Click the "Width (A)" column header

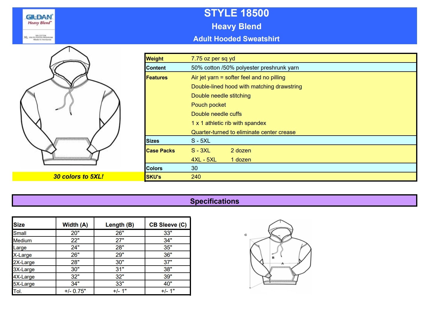(x=75, y=225)
